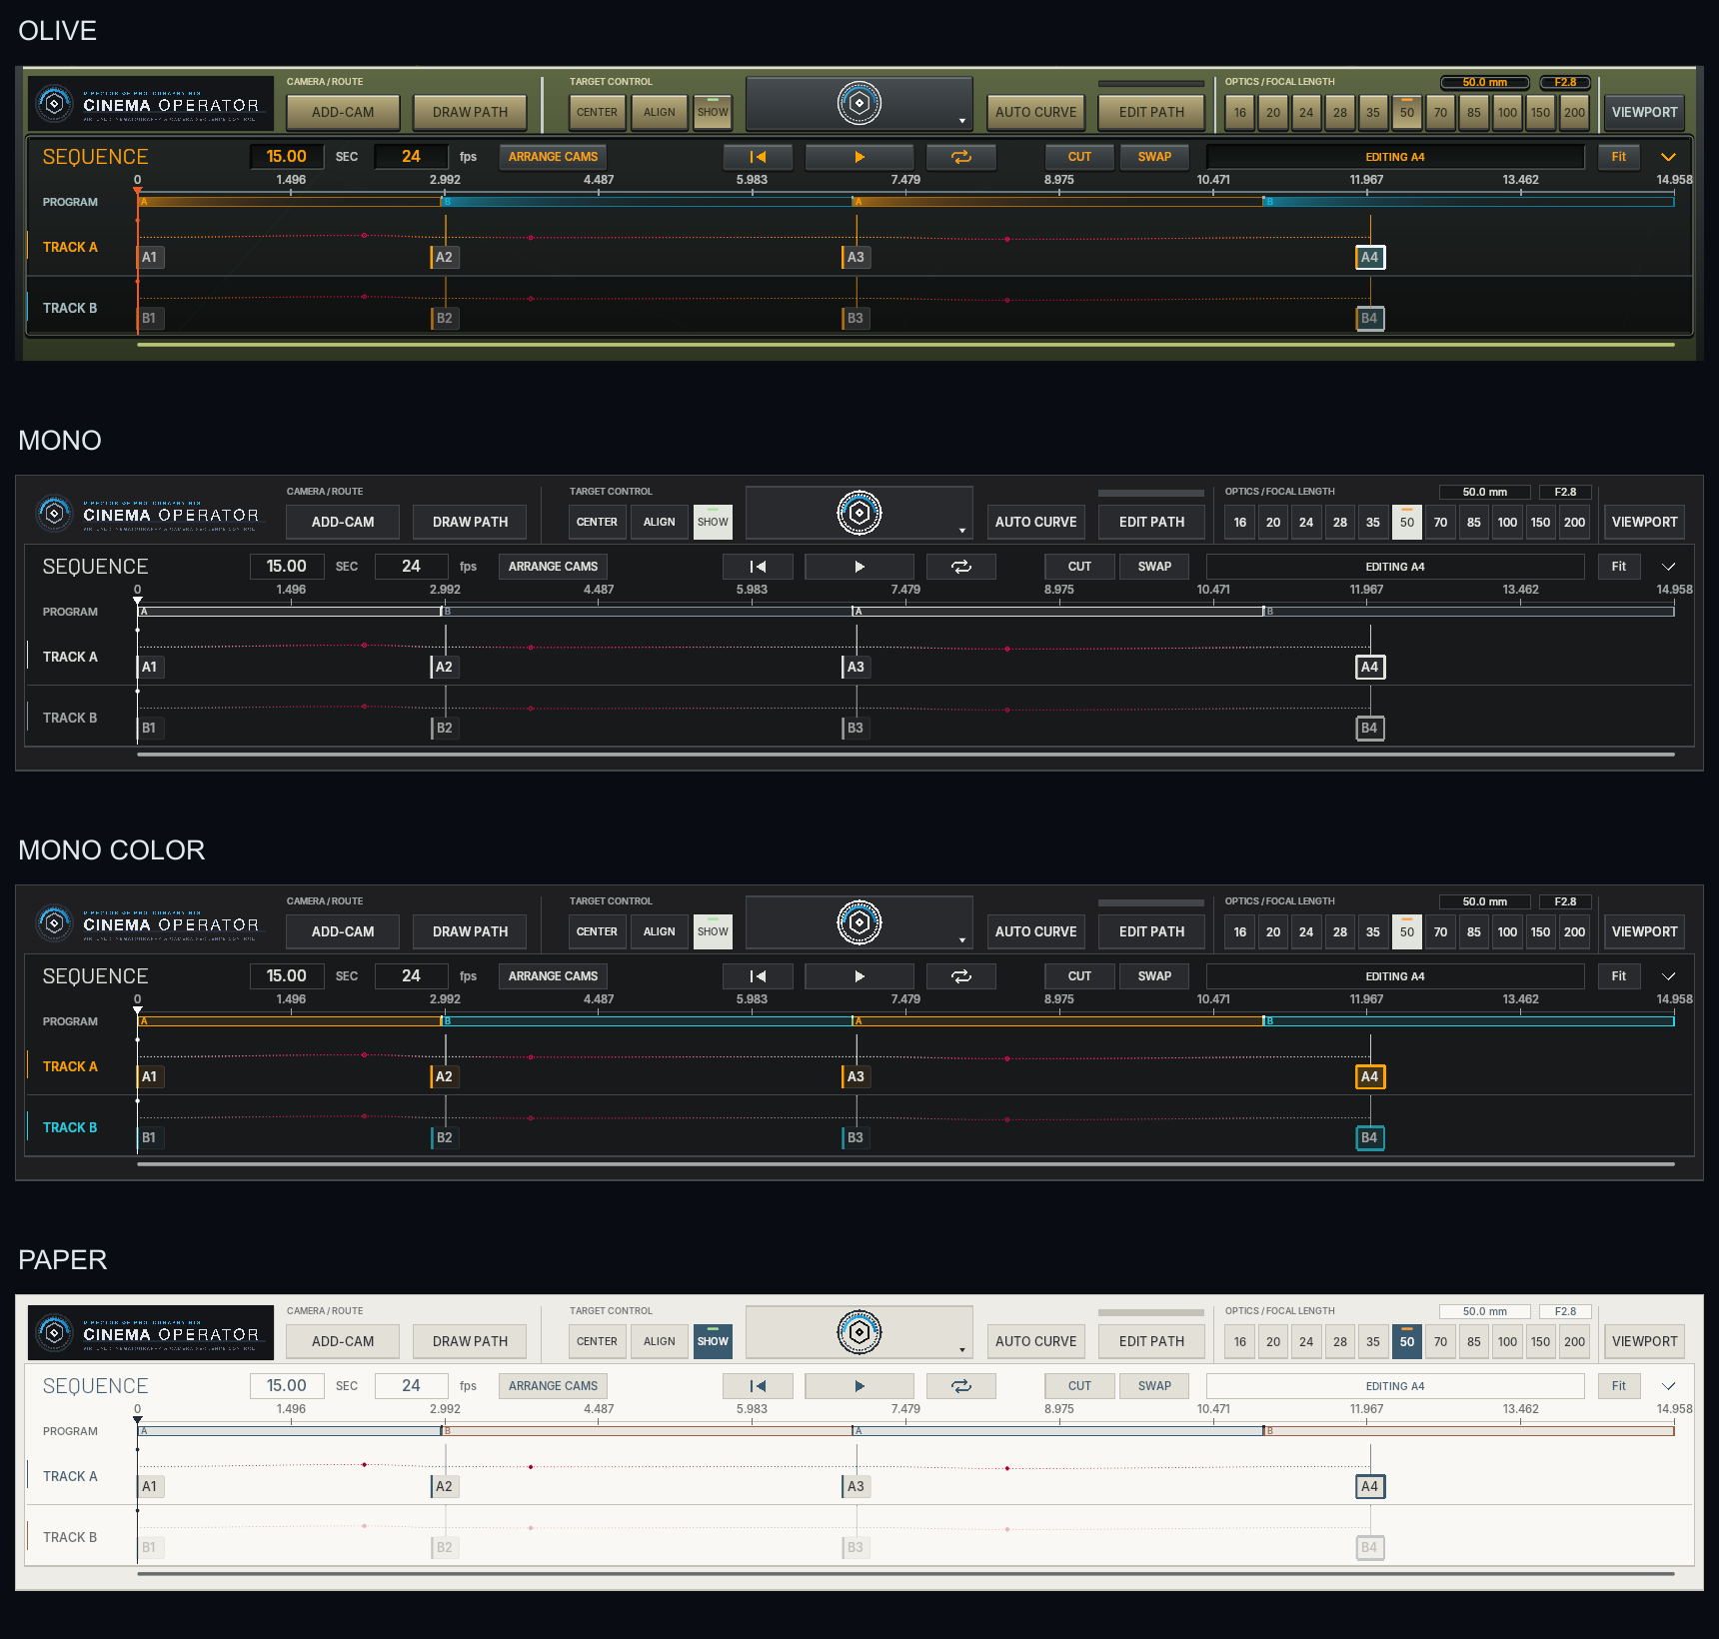Image resolution: width=1719 pixels, height=1639 pixels.
Task: Click rewind-to-start icon in Paper panel
Action: point(758,1386)
